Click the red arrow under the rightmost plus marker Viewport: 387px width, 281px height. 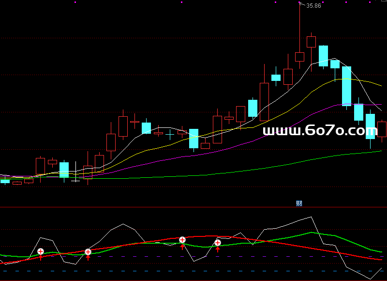[218, 250]
